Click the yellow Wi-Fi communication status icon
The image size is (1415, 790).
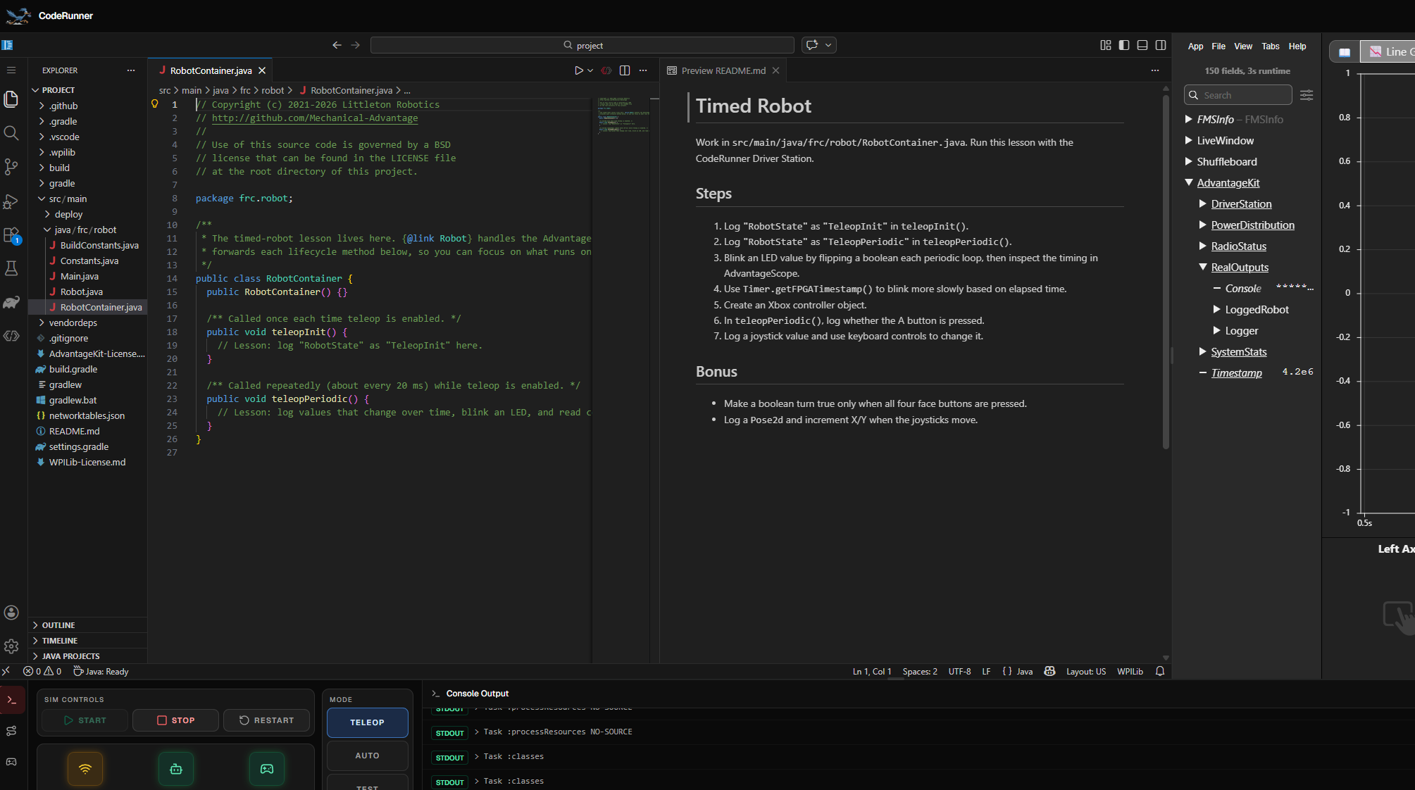[x=85, y=769]
